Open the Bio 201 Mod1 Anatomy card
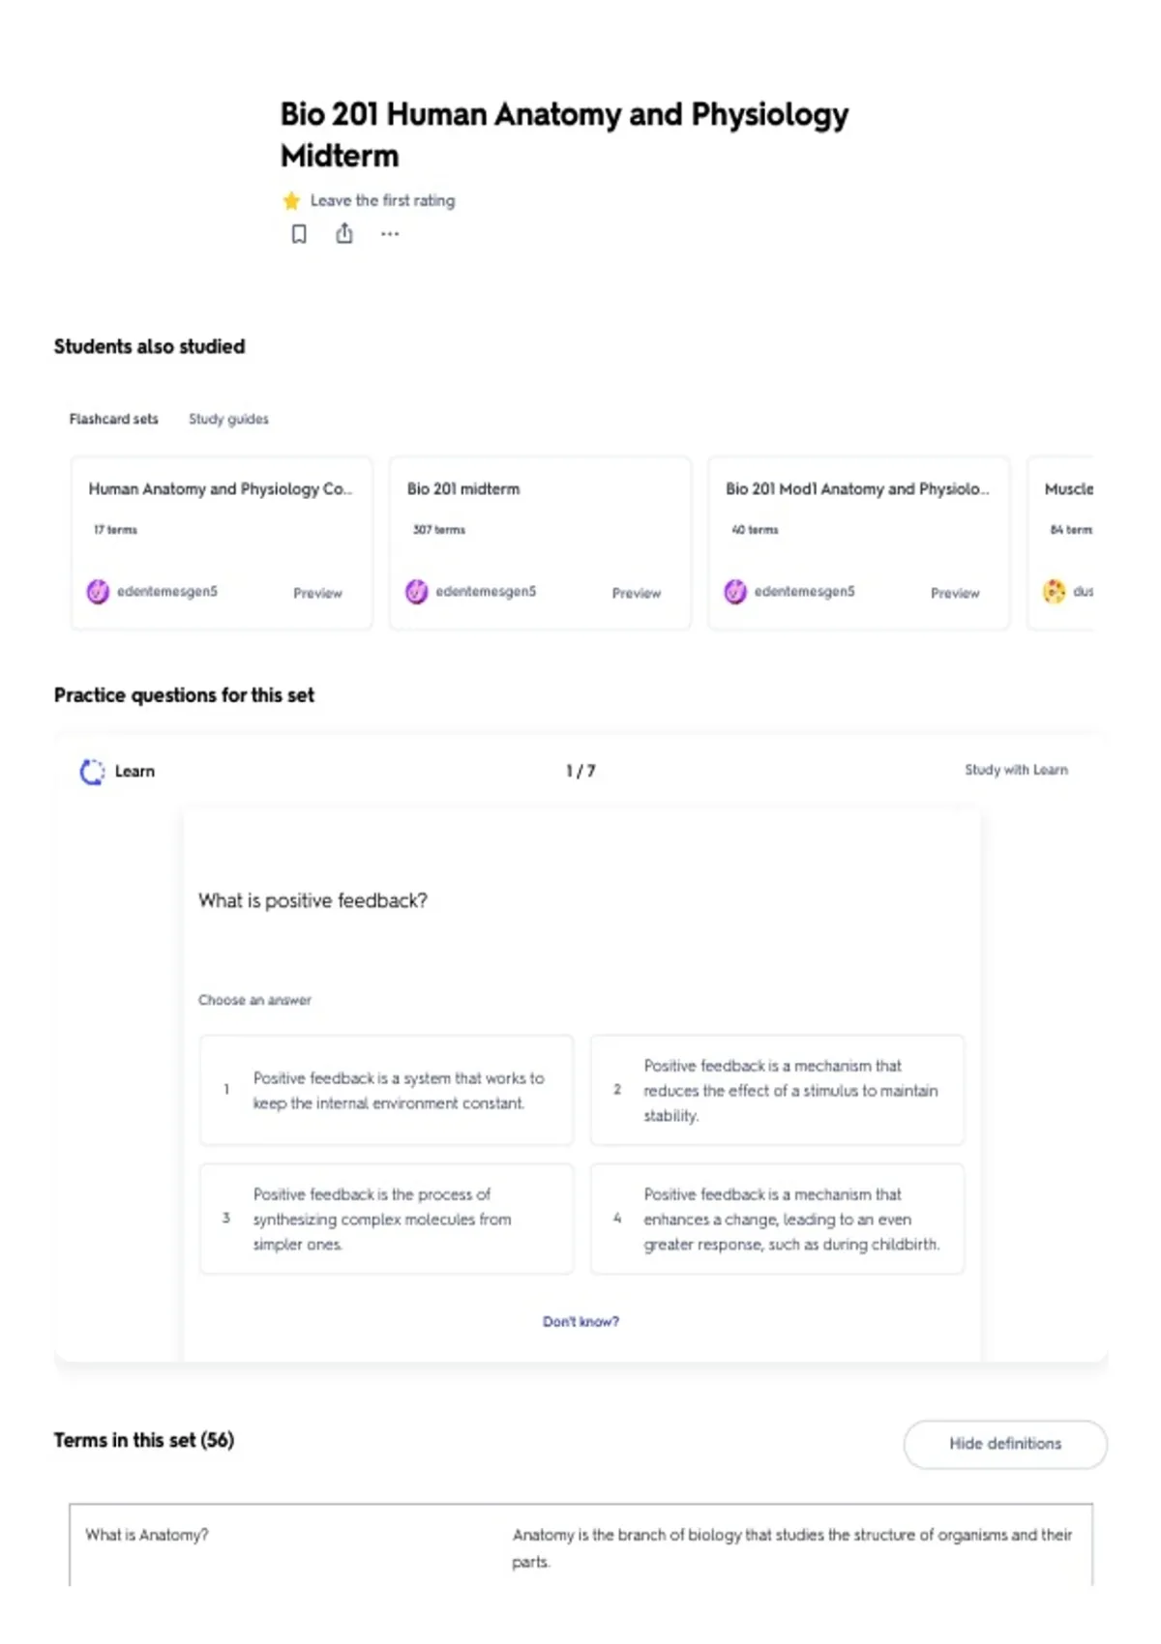This screenshot has height=1644, width=1161. pyautogui.click(x=858, y=543)
